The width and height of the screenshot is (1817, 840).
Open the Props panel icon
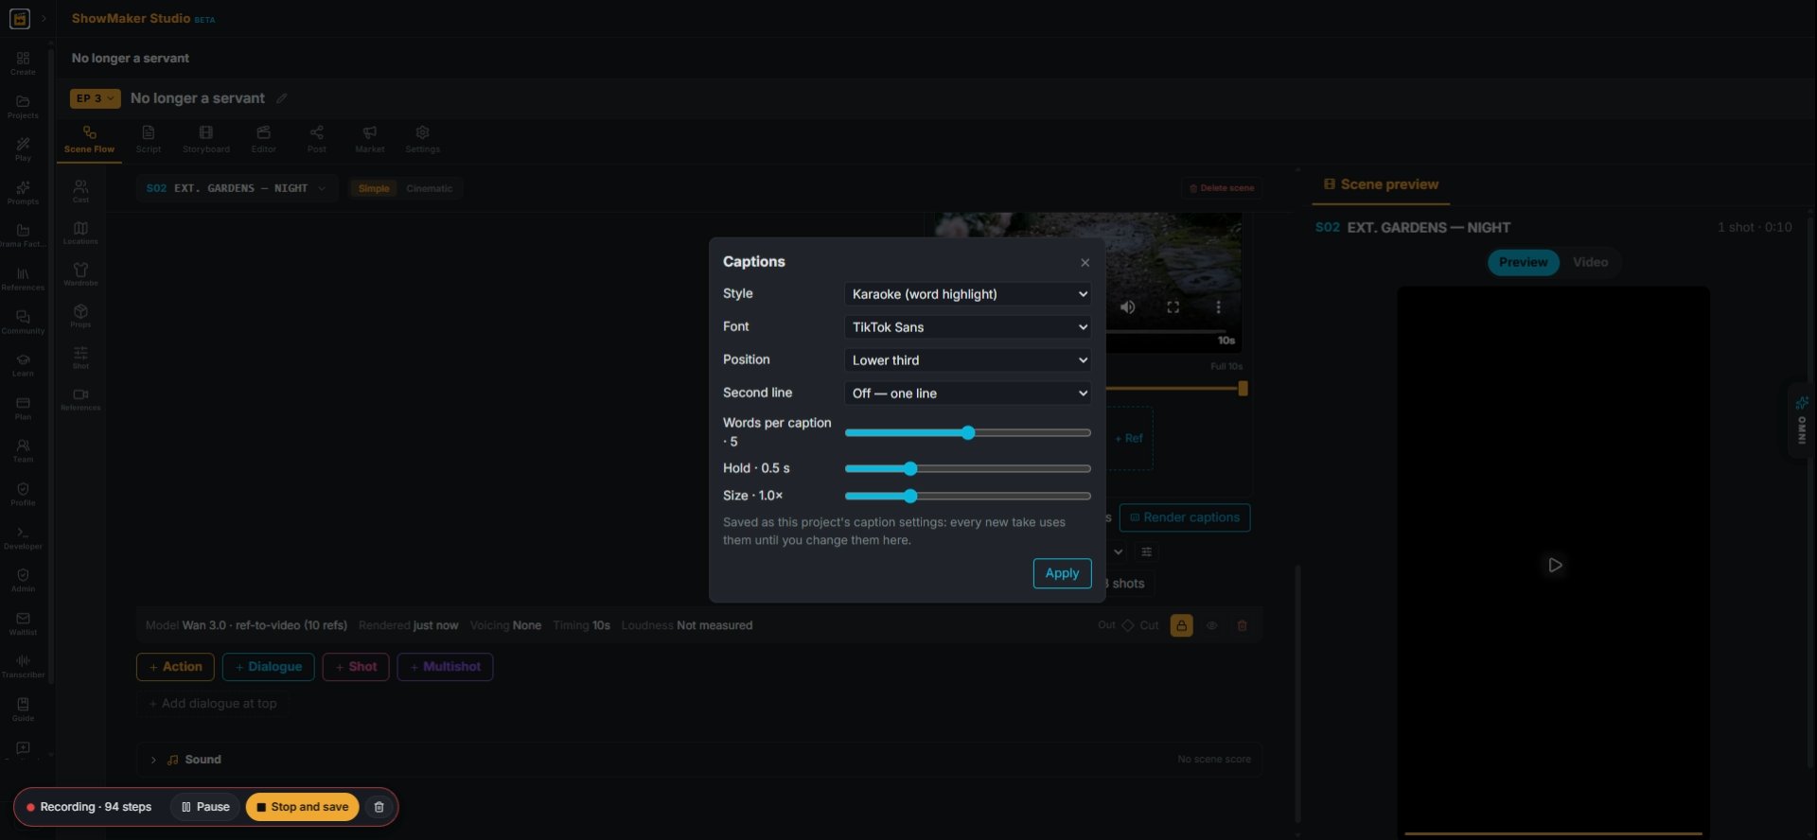pos(80,316)
